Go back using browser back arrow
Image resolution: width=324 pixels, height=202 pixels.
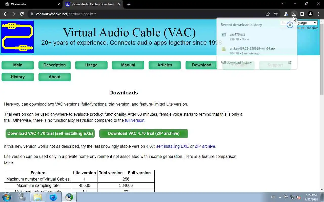(6, 14)
